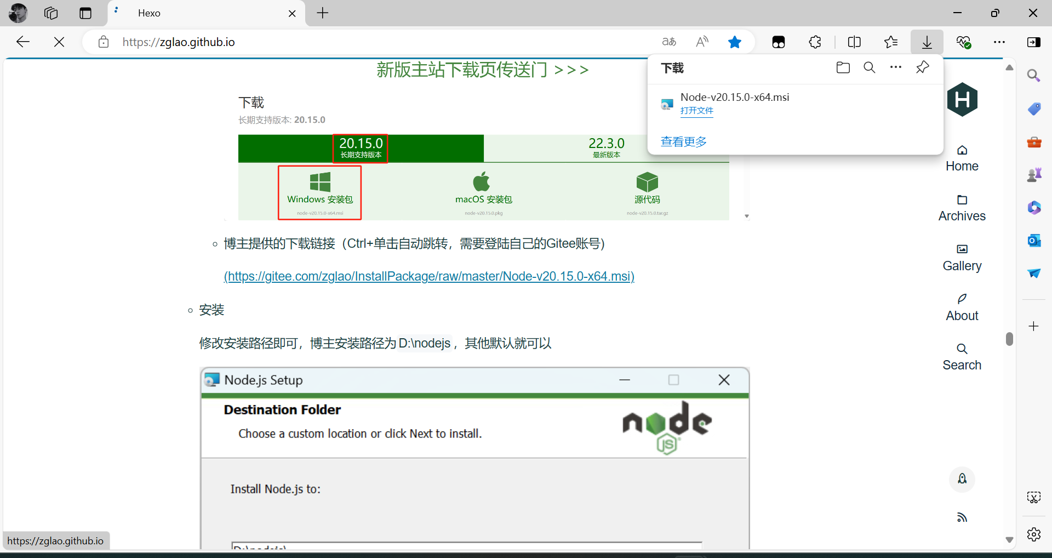Open the Workspaces icon
The image size is (1052, 558).
pos(51,13)
